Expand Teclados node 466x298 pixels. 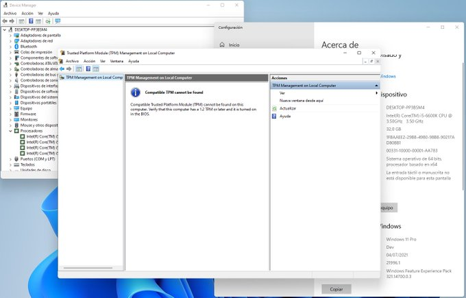point(11,164)
